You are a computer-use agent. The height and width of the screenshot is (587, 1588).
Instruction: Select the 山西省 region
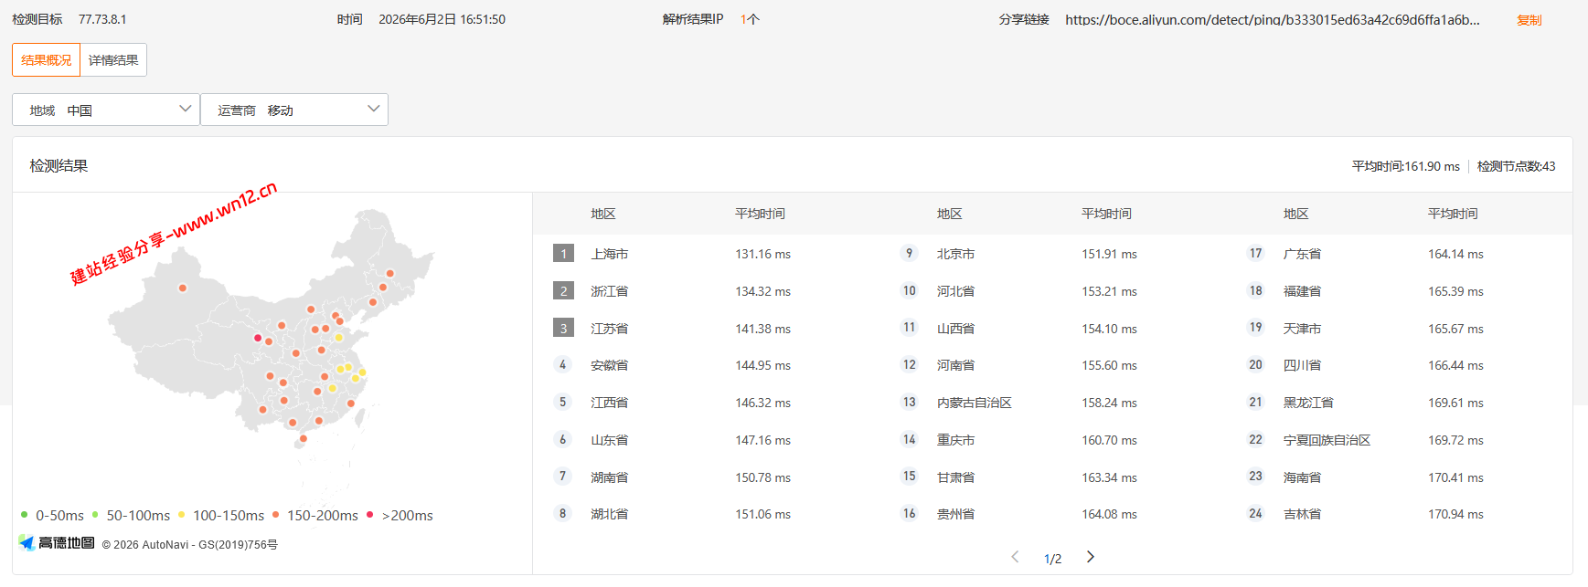click(955, 329)
